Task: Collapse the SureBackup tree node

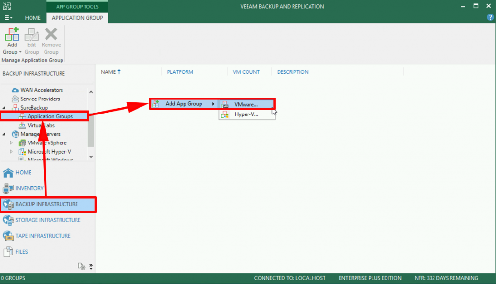Action: (x=3, y=107)
